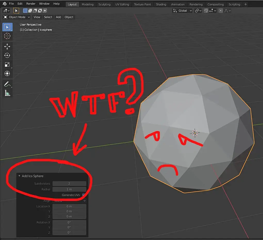263x240 pixels.
Task: Activate the Rotate tool
Action: point(7,56)
